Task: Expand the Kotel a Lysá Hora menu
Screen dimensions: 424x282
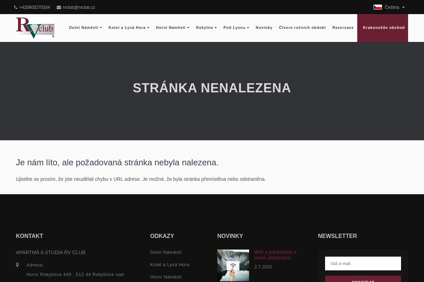Action: click(x=129, y=27)
